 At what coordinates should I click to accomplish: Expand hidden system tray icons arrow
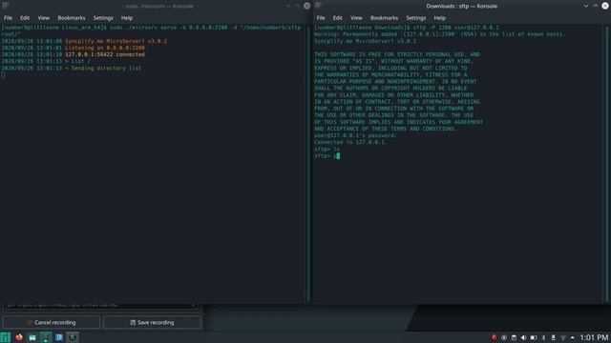pyautogui.click(x=573, y=337)
